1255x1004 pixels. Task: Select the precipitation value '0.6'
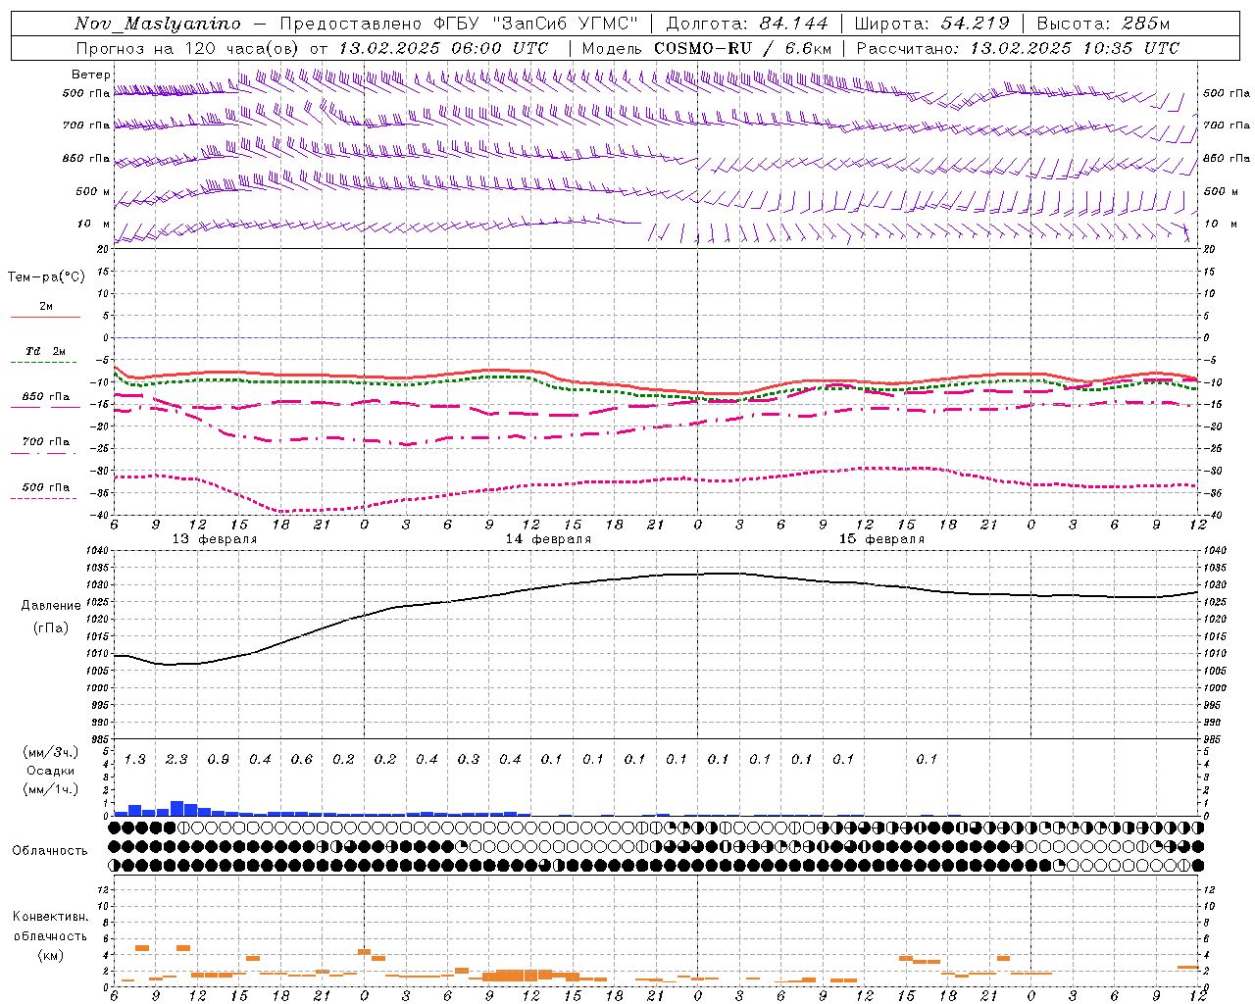(301, 760)
